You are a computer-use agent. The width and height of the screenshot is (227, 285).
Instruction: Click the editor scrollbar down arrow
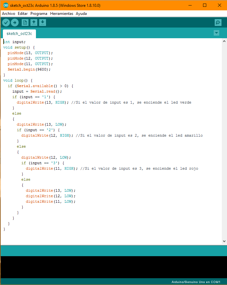(x=224, y=241)
